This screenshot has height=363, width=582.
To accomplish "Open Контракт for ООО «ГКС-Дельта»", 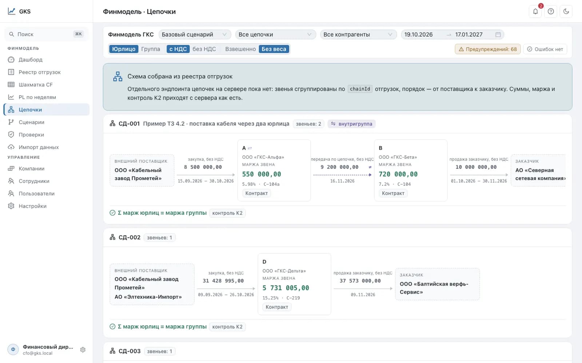I will click(x=277, y=307).
